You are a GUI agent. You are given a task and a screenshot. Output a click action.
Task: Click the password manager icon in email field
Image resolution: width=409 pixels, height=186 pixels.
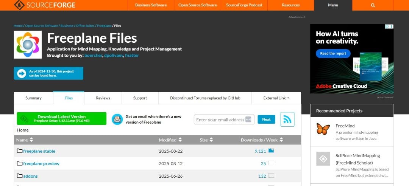[x=248, y=119]
